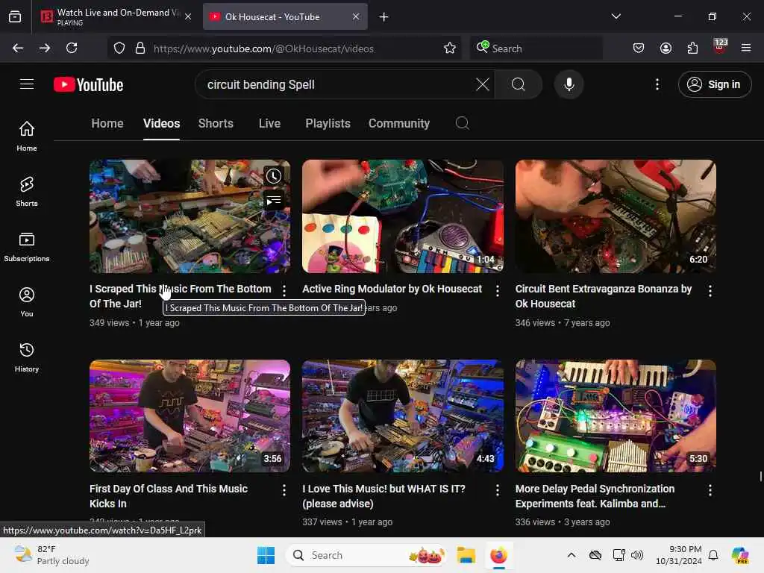Play the Active Ring Modulator thumbnail
This screenshot has width=764, height=573.
(402, 216)
